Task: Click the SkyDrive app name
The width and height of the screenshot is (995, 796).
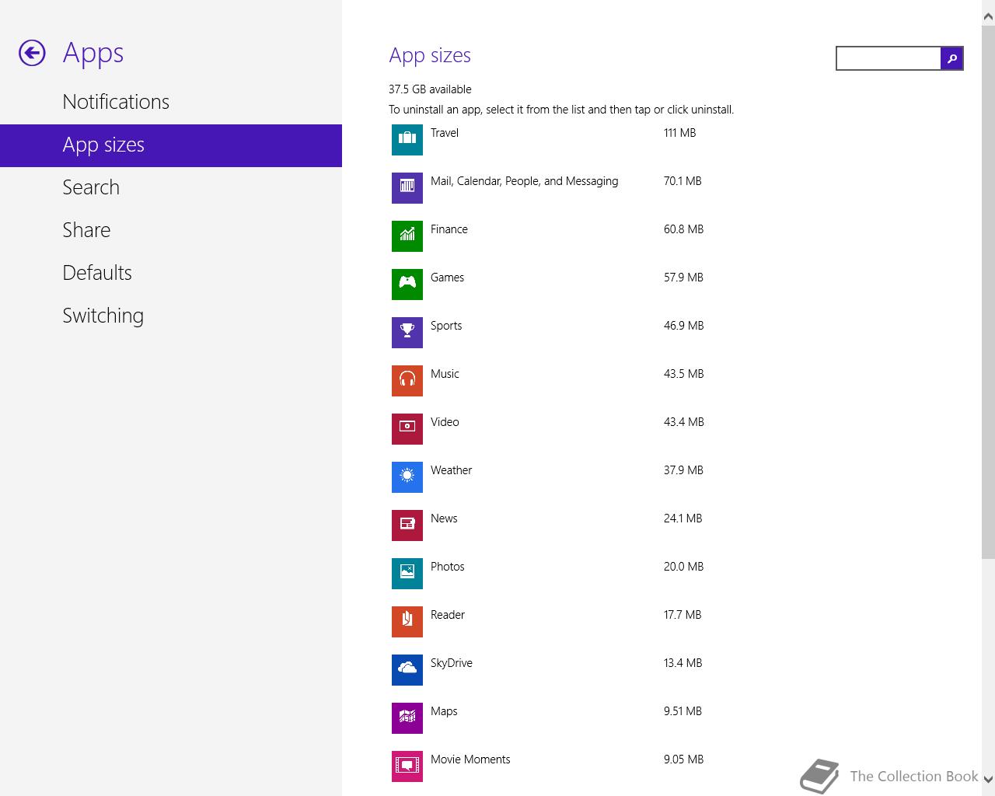Action: [x=452, y=663]
